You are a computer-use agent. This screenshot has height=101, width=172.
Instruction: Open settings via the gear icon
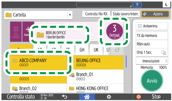click(109, 96)
